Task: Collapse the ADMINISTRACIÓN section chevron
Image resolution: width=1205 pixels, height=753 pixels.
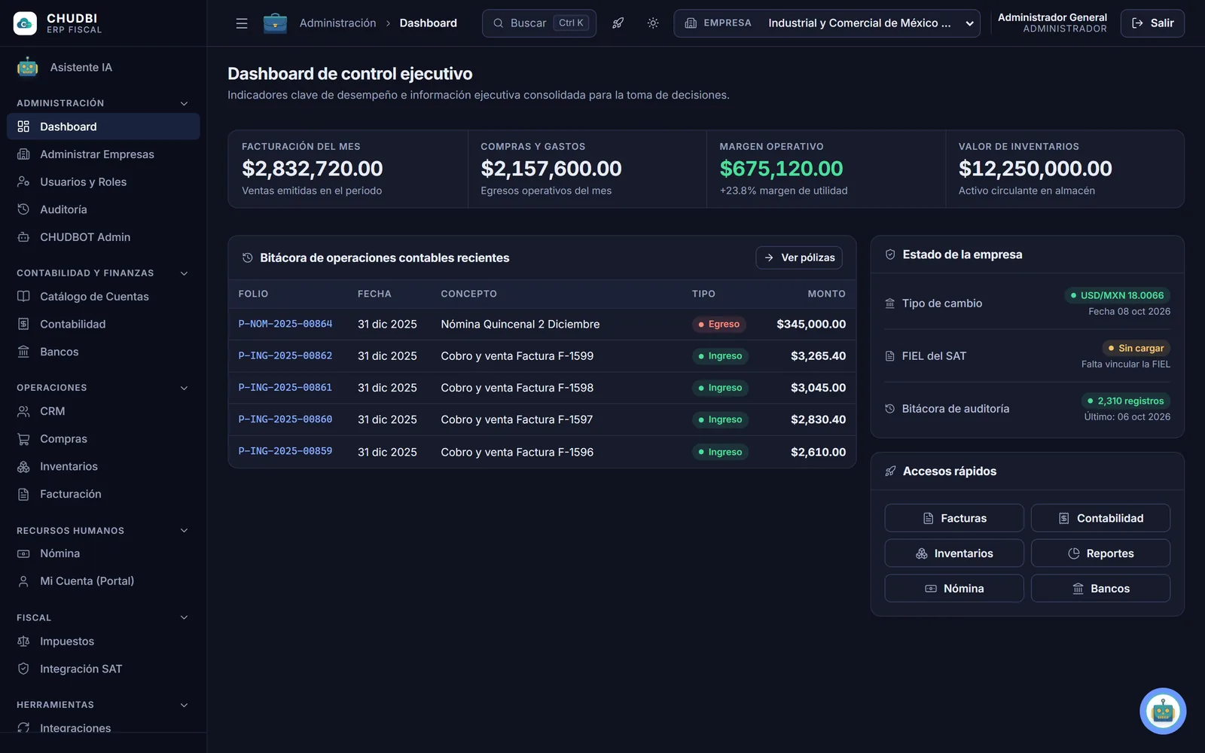Action: (x=184, y=103)
